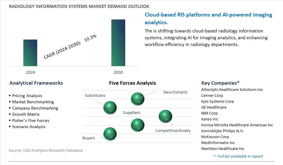Select IBM Corp entry

pos(209,113)
